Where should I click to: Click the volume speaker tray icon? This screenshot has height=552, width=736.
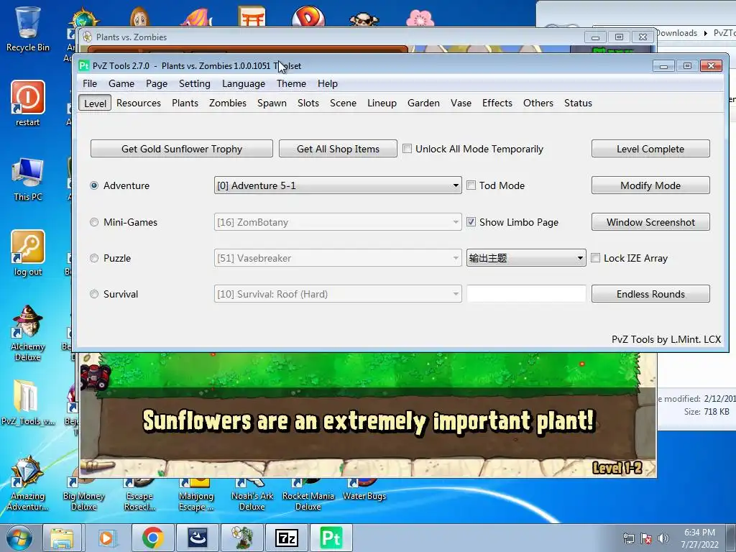pos(663,538)
